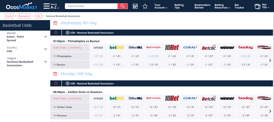Image resolution: width=274 pixels, height=122 pixels.
Task: Click 10Bet logo in Philadelphia vs Boston table
Action: click(172, 47)
